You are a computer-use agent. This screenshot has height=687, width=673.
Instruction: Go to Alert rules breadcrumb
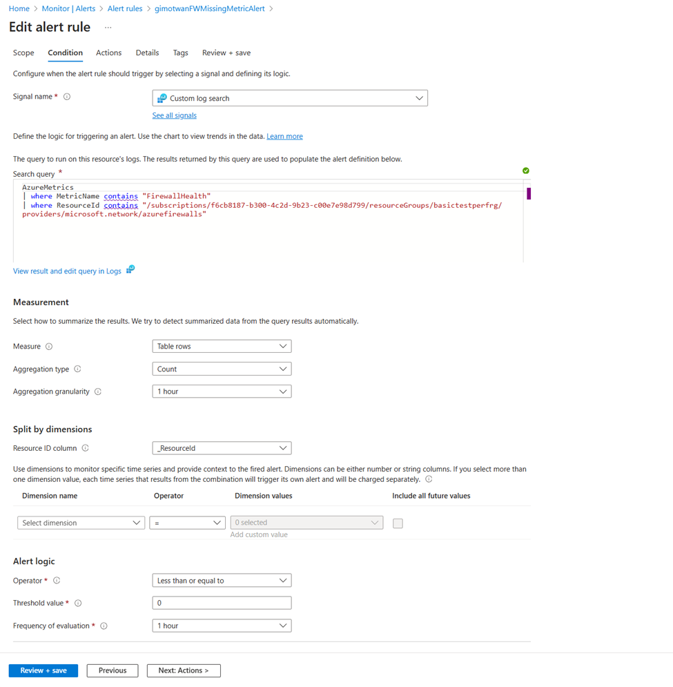tap(125, 8)
